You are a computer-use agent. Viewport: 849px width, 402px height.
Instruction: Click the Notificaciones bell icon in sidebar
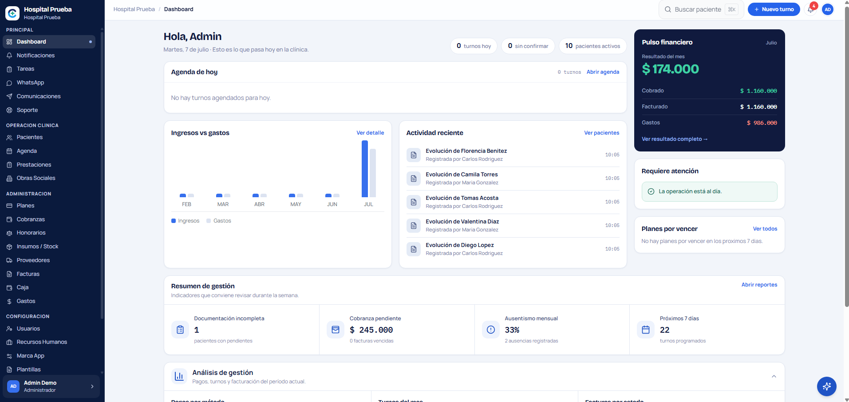pyautogui.click(x=9, y=56)
